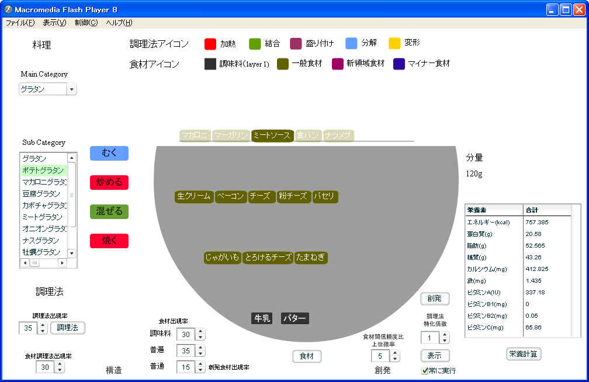Click the ミートソース tab above the bowl

272,136
